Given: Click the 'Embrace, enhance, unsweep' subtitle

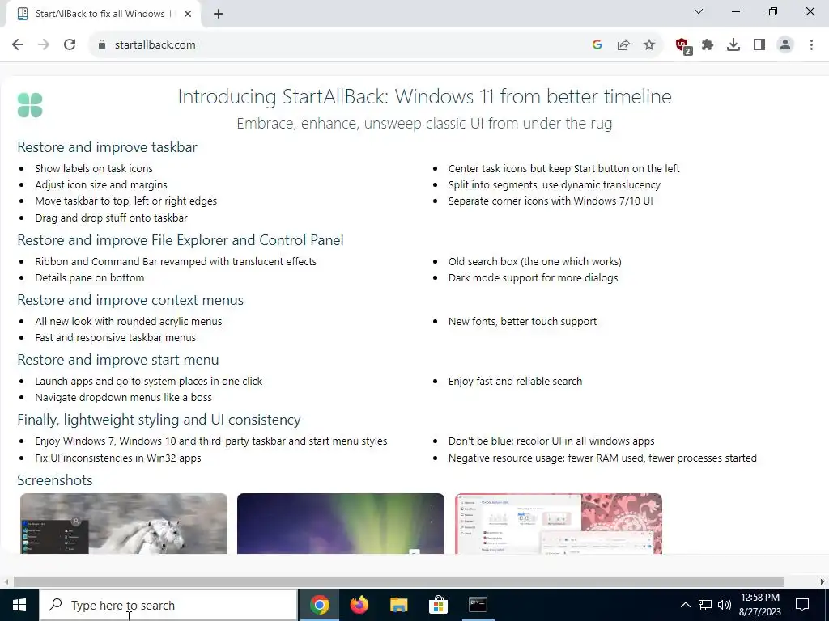Looking at the screenshot, I should [x=424, y=123].
